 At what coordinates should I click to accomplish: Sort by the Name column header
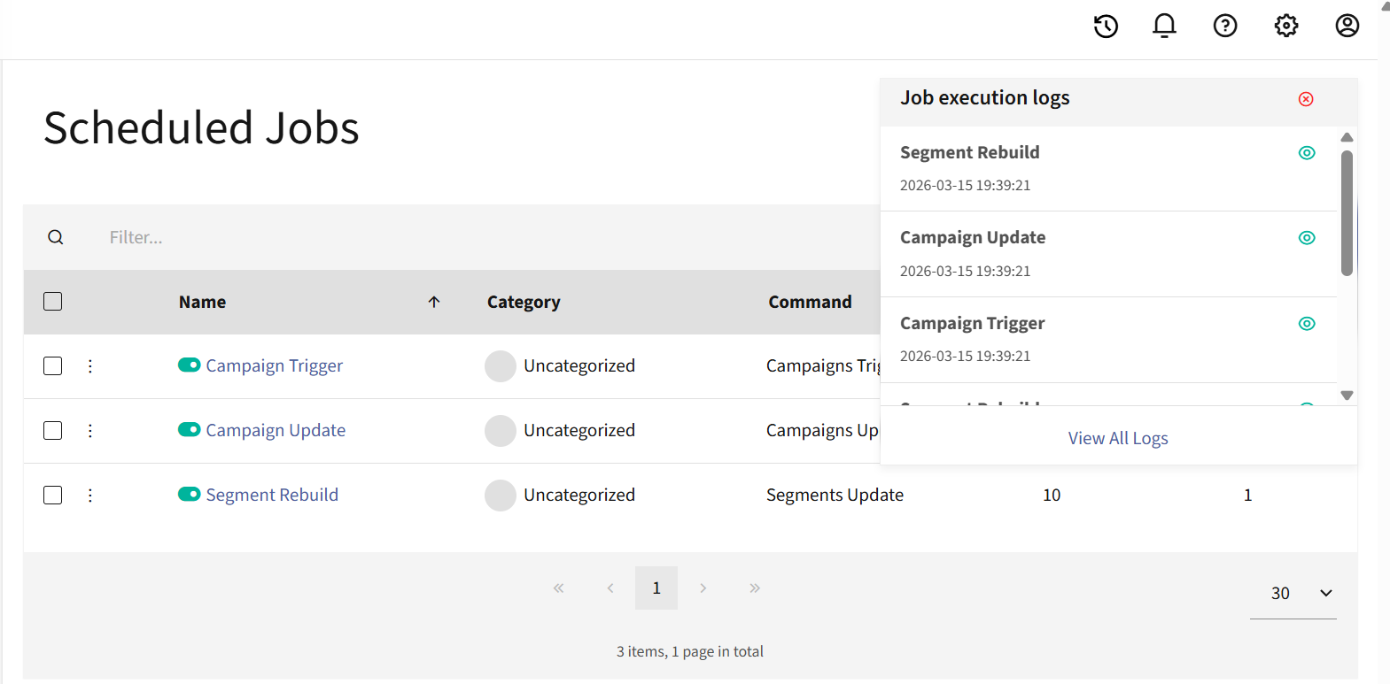pos(203,303)
